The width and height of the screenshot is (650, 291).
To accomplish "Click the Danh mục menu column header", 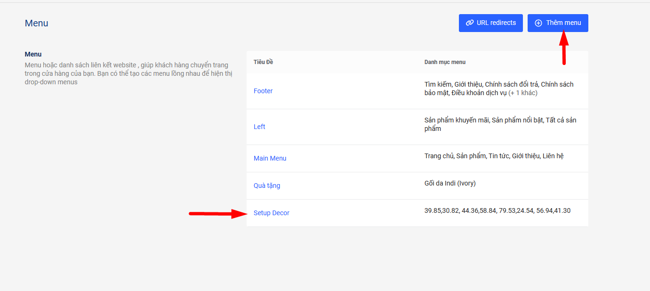I will tap(445, 62).
